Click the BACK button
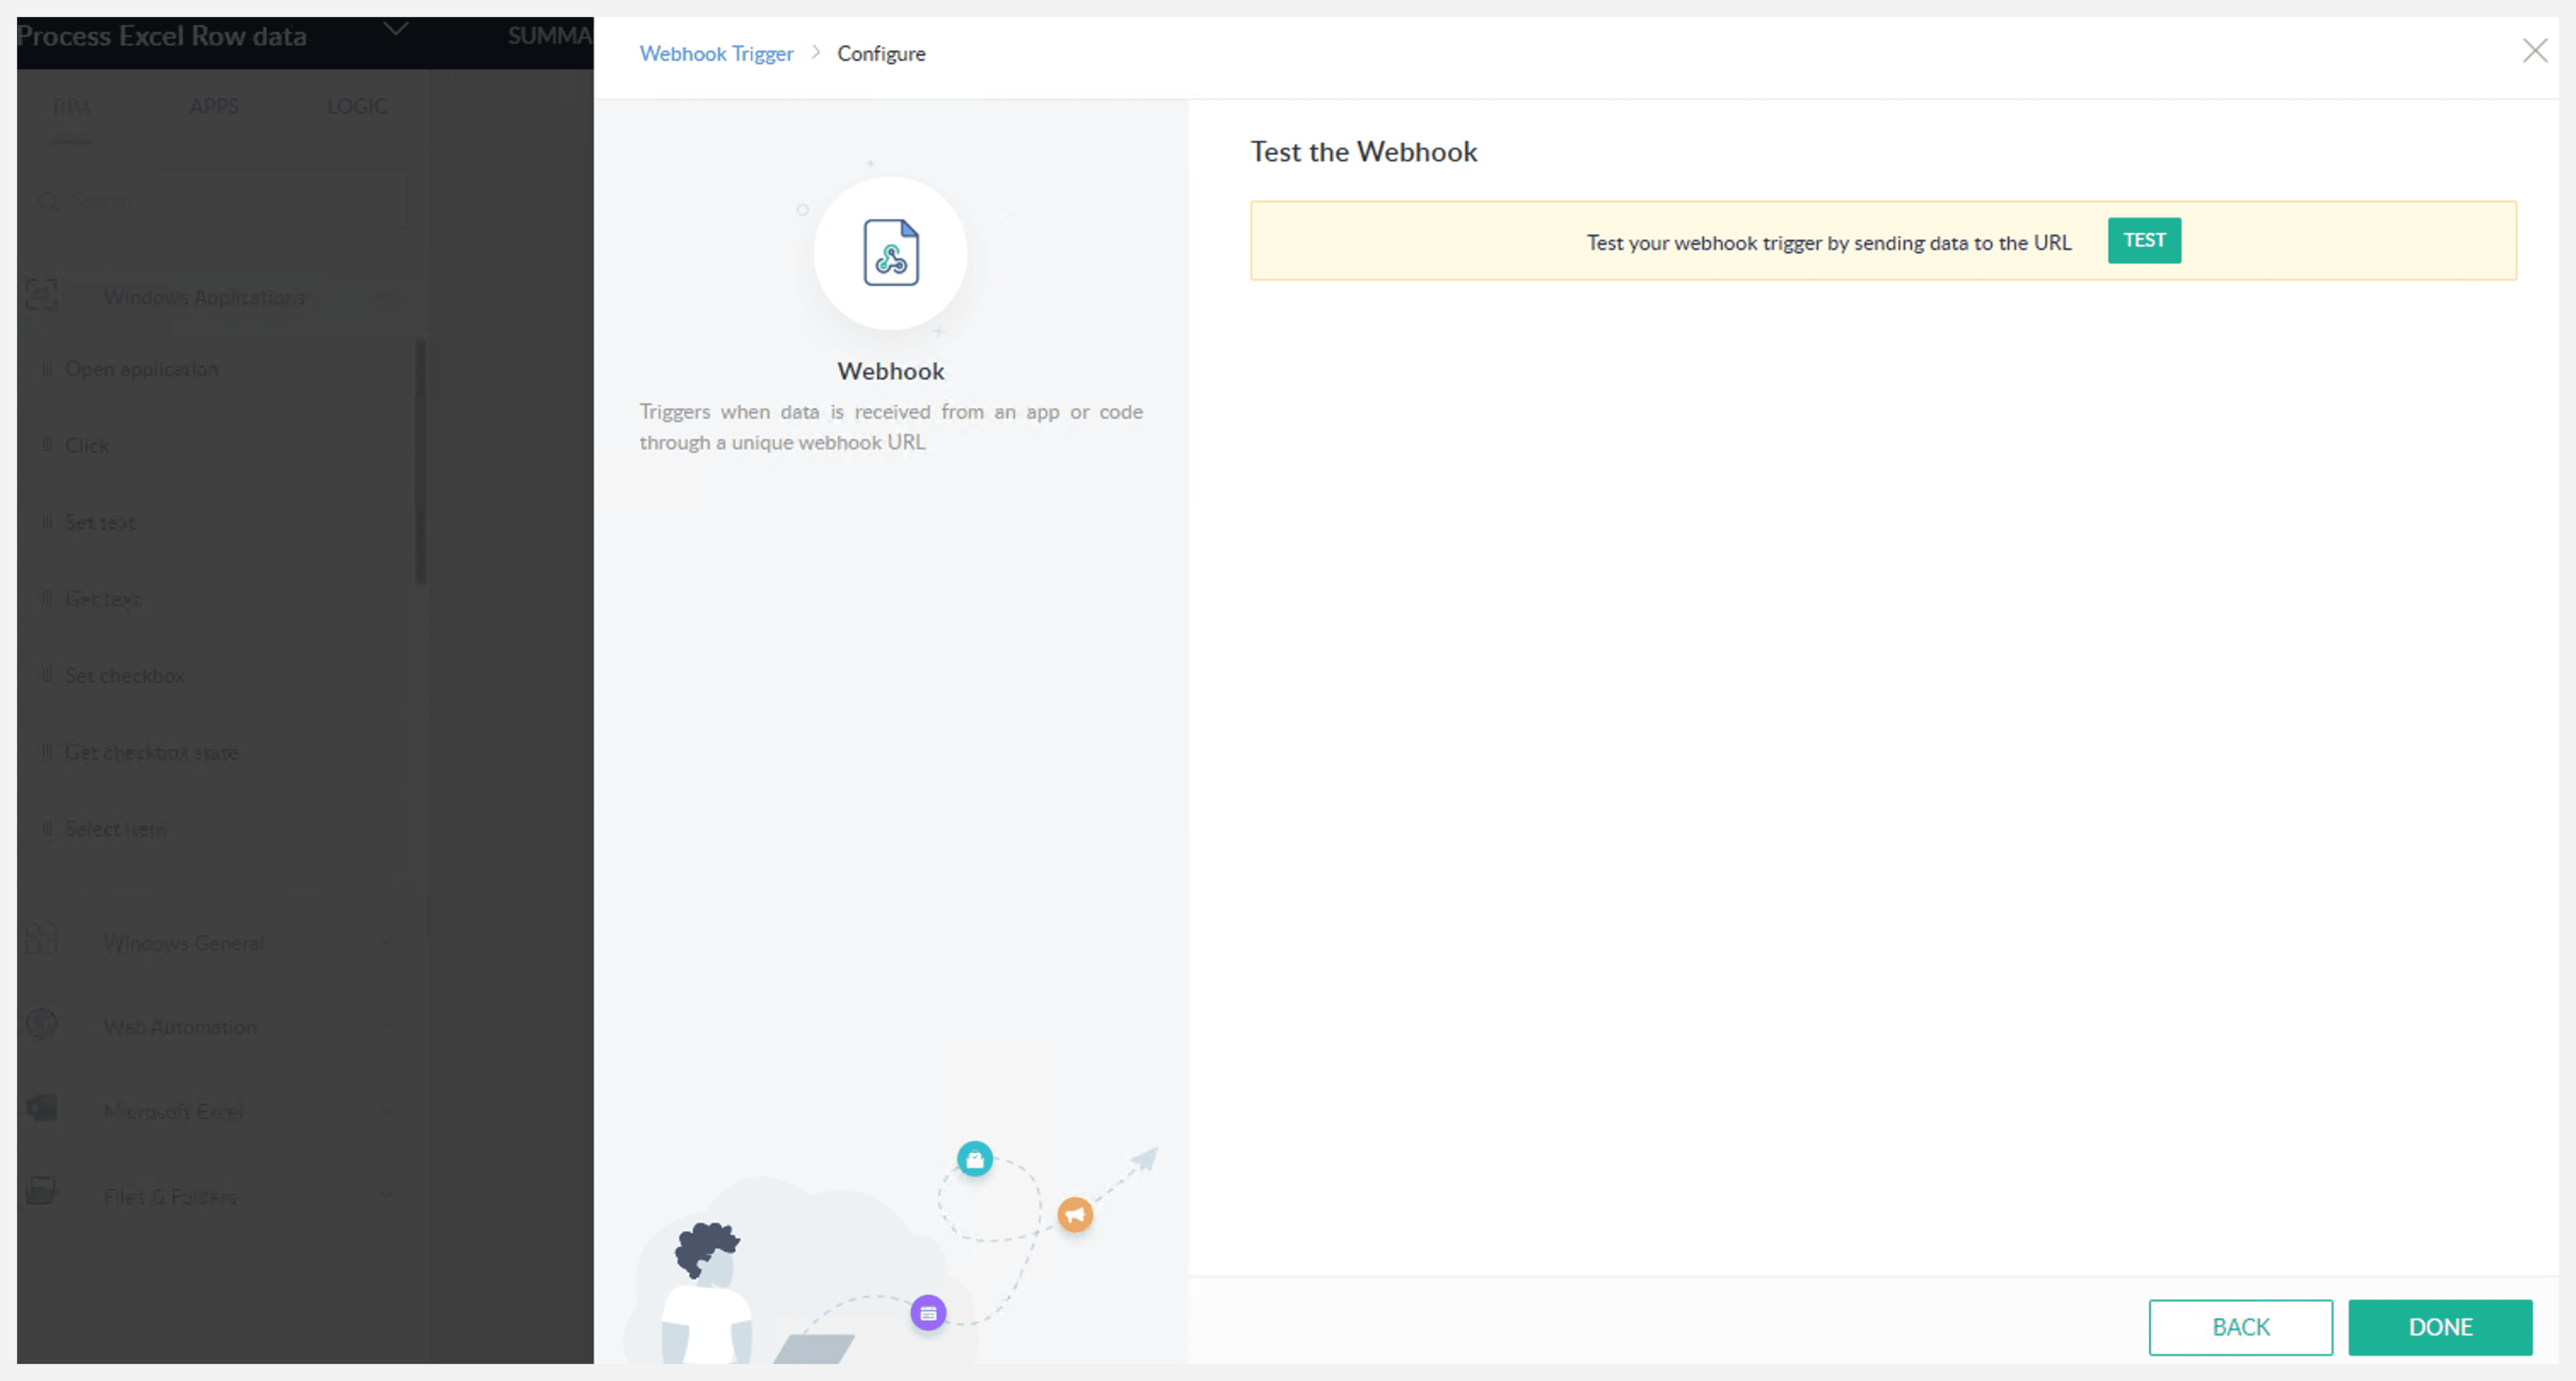2576x1381 pixels. [x=2240, y=1326]
